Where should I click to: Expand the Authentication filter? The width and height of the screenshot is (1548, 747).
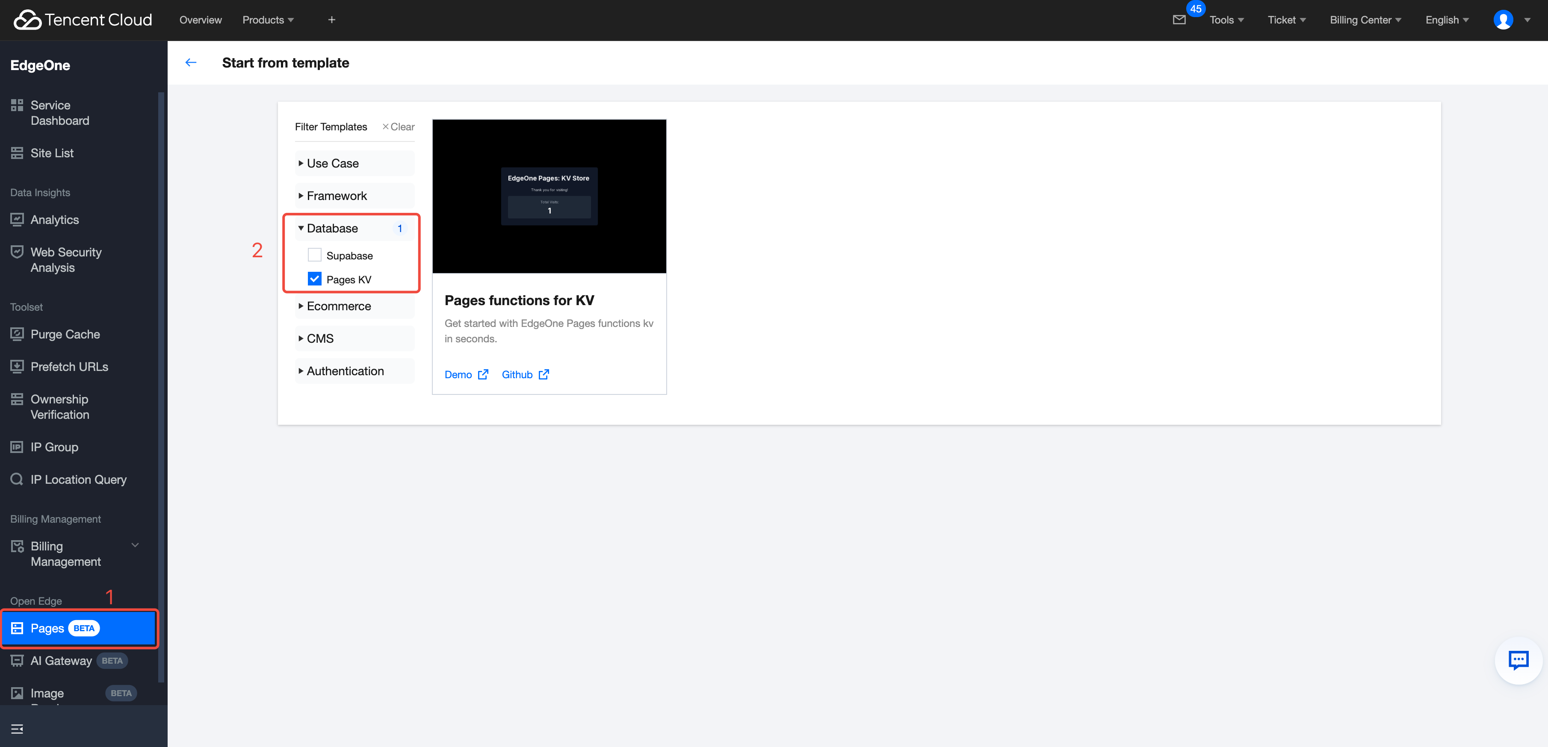pyautogui.click(x=355, y=371)
